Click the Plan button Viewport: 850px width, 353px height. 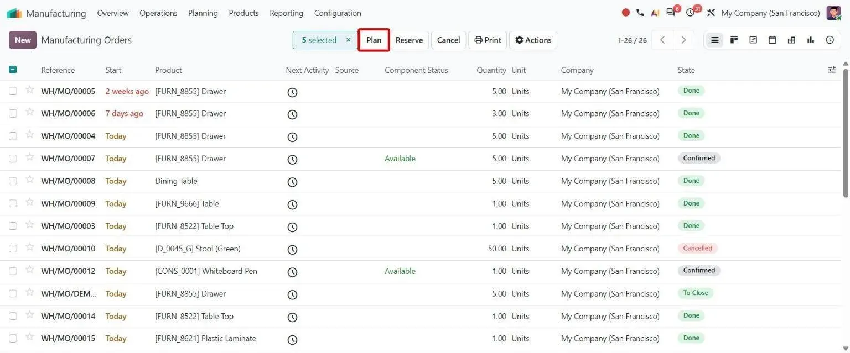[374, 40]
